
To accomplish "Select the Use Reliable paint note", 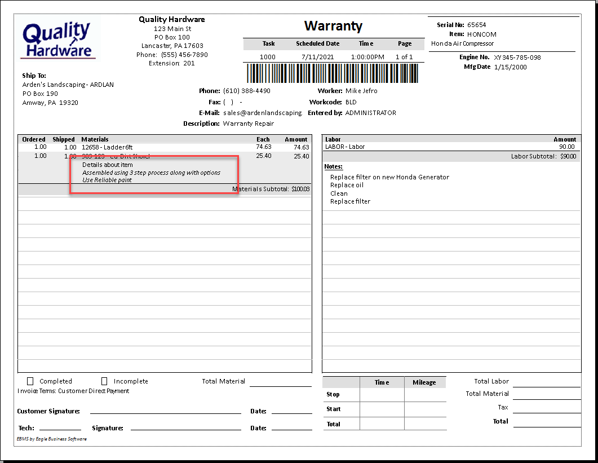I will (107, 180).
